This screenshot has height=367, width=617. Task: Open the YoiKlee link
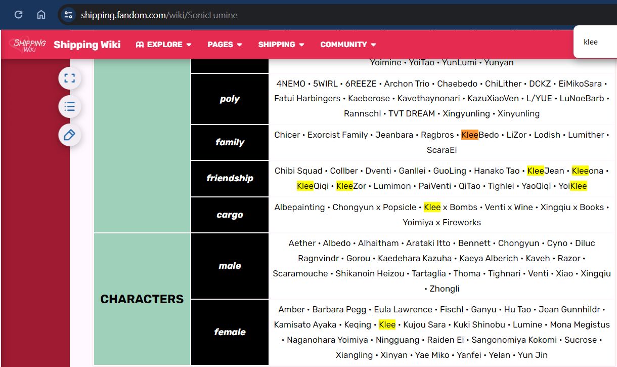pyautogui.click(x=573, y=186)
